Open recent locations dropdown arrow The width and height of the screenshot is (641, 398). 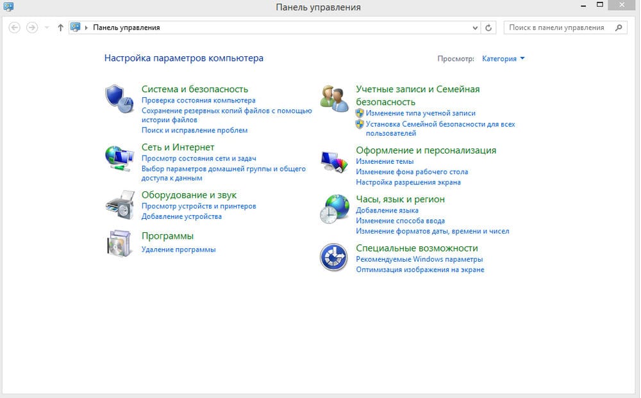pyautogui.click(x=47, y=28)
